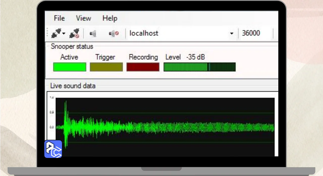Click the dark red Recording indicator
The image size is (323, 176).
tap(143, 67)
